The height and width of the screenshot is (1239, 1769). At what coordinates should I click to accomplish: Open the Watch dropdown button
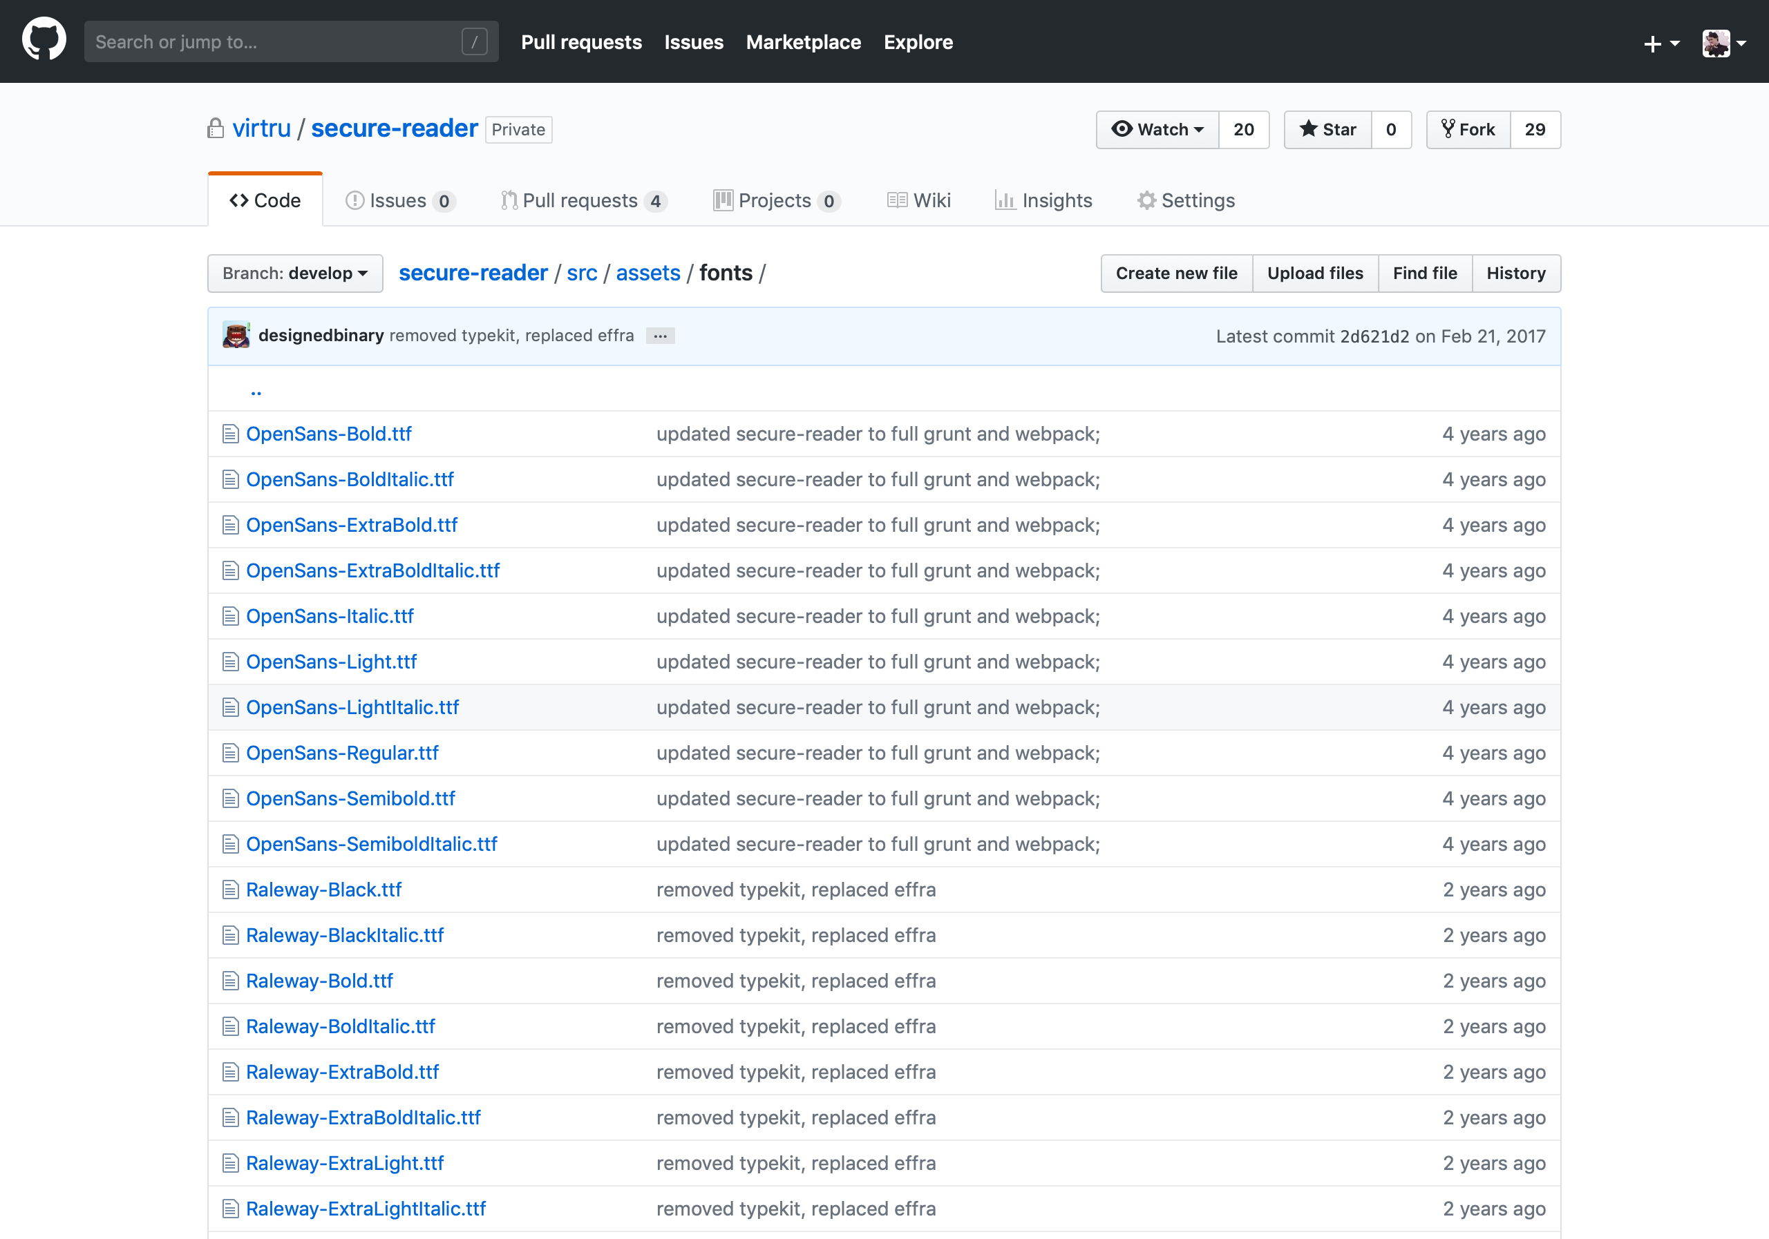[1157, 129]
